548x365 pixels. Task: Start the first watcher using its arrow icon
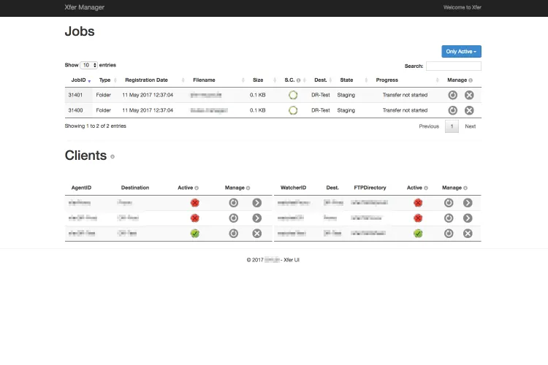(x=468, y=203)
